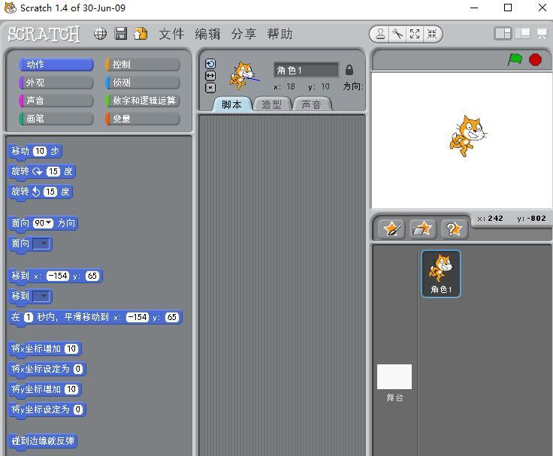Expand the empty dropdown of 面向 block
This screenshot has height=456, width=553.
pyautogui.click(x=42, y=243)
